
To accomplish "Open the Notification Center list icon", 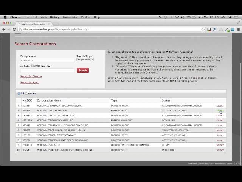I will (236, 17).
